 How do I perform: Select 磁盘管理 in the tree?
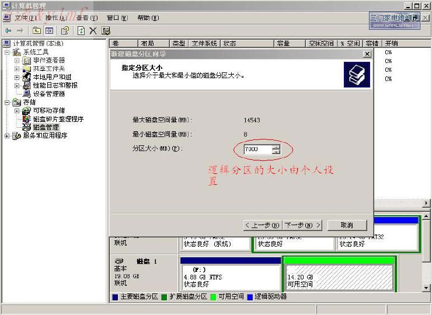pos(46,127)
